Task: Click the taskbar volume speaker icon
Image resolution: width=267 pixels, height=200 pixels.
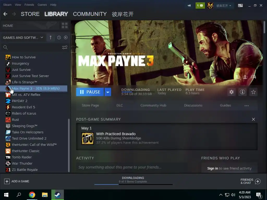Action: coord(233,195)
